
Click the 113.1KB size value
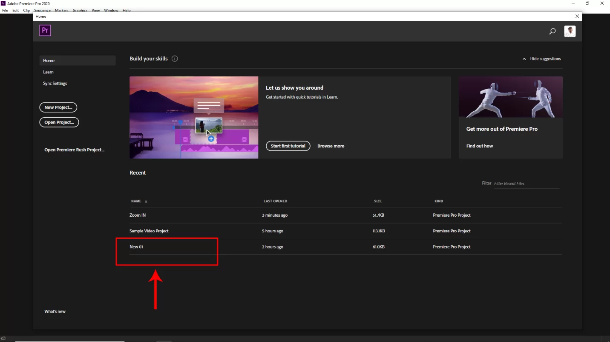coord(379,231)
